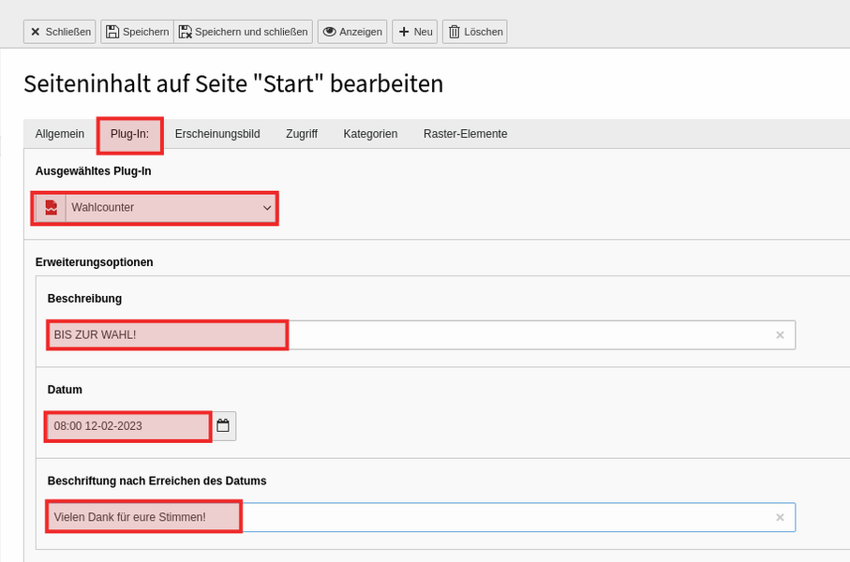The width and height of the screenshot is (850, 562).
Task: Click the Speichern floppy disk icon
Action: tap(112, 32)
